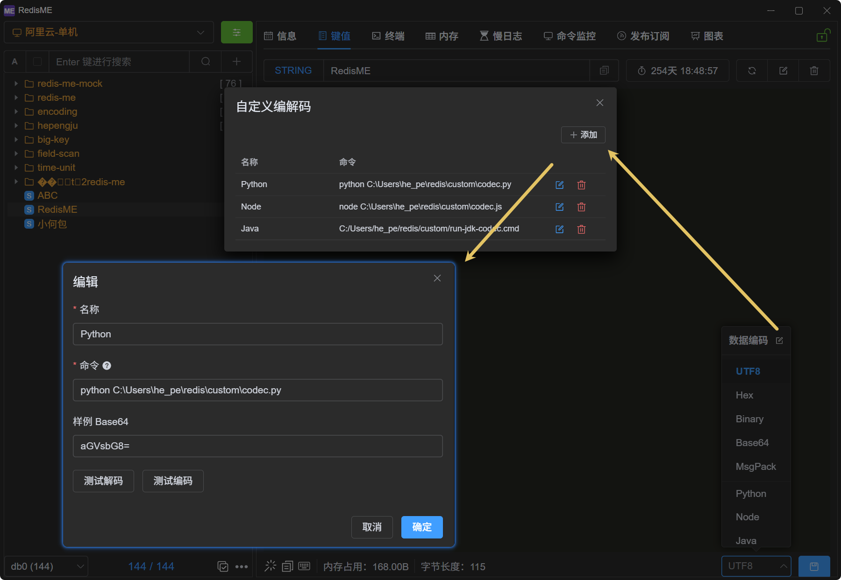Delete the Node codec row
This screenshot has height=580, width=841.
point(581,207)
